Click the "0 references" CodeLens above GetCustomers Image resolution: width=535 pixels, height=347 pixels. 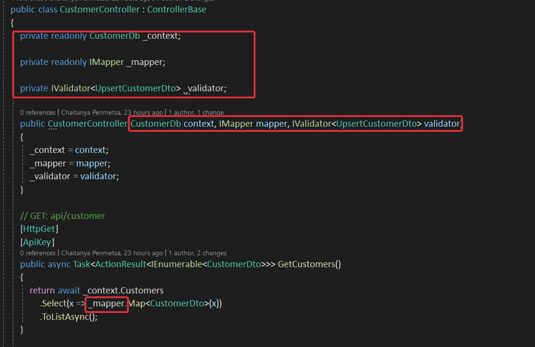point(37,253)
